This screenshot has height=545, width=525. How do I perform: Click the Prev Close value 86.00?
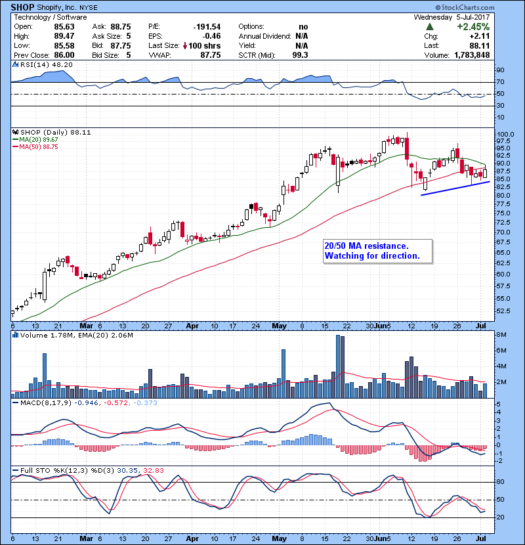[x=64, y=55]
